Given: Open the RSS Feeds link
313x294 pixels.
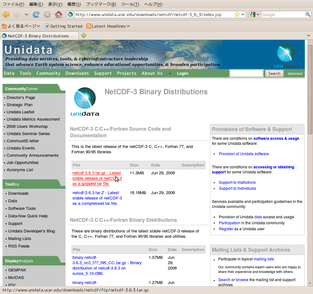Looking at the screenshot, I should point(19,246).
